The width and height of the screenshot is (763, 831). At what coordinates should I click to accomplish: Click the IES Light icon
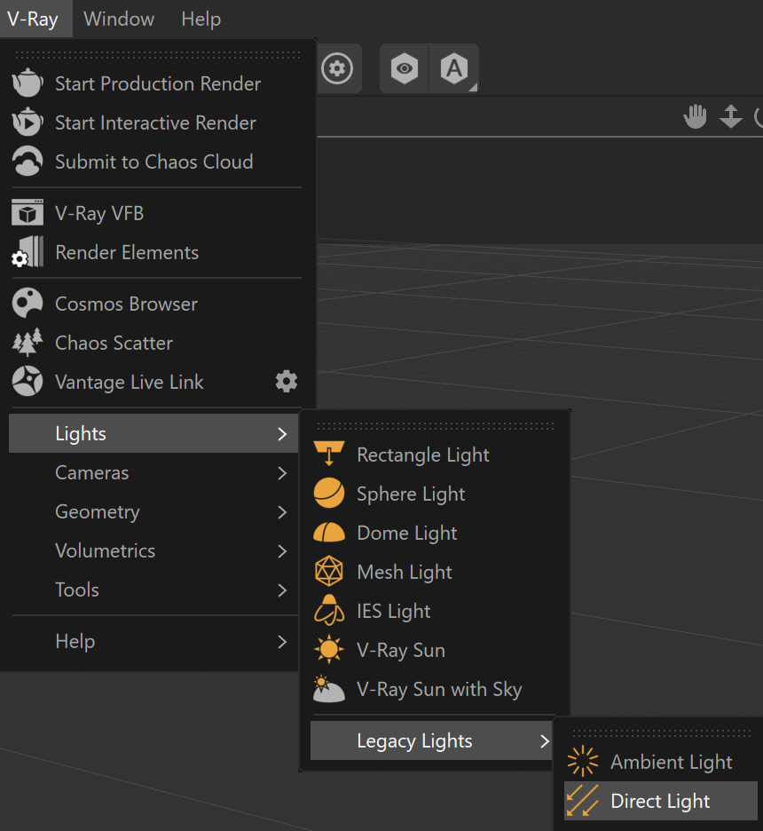tap(329, 611)
